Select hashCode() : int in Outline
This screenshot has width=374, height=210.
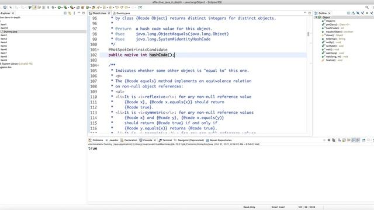pyautogui.click(x=333, y=28)
